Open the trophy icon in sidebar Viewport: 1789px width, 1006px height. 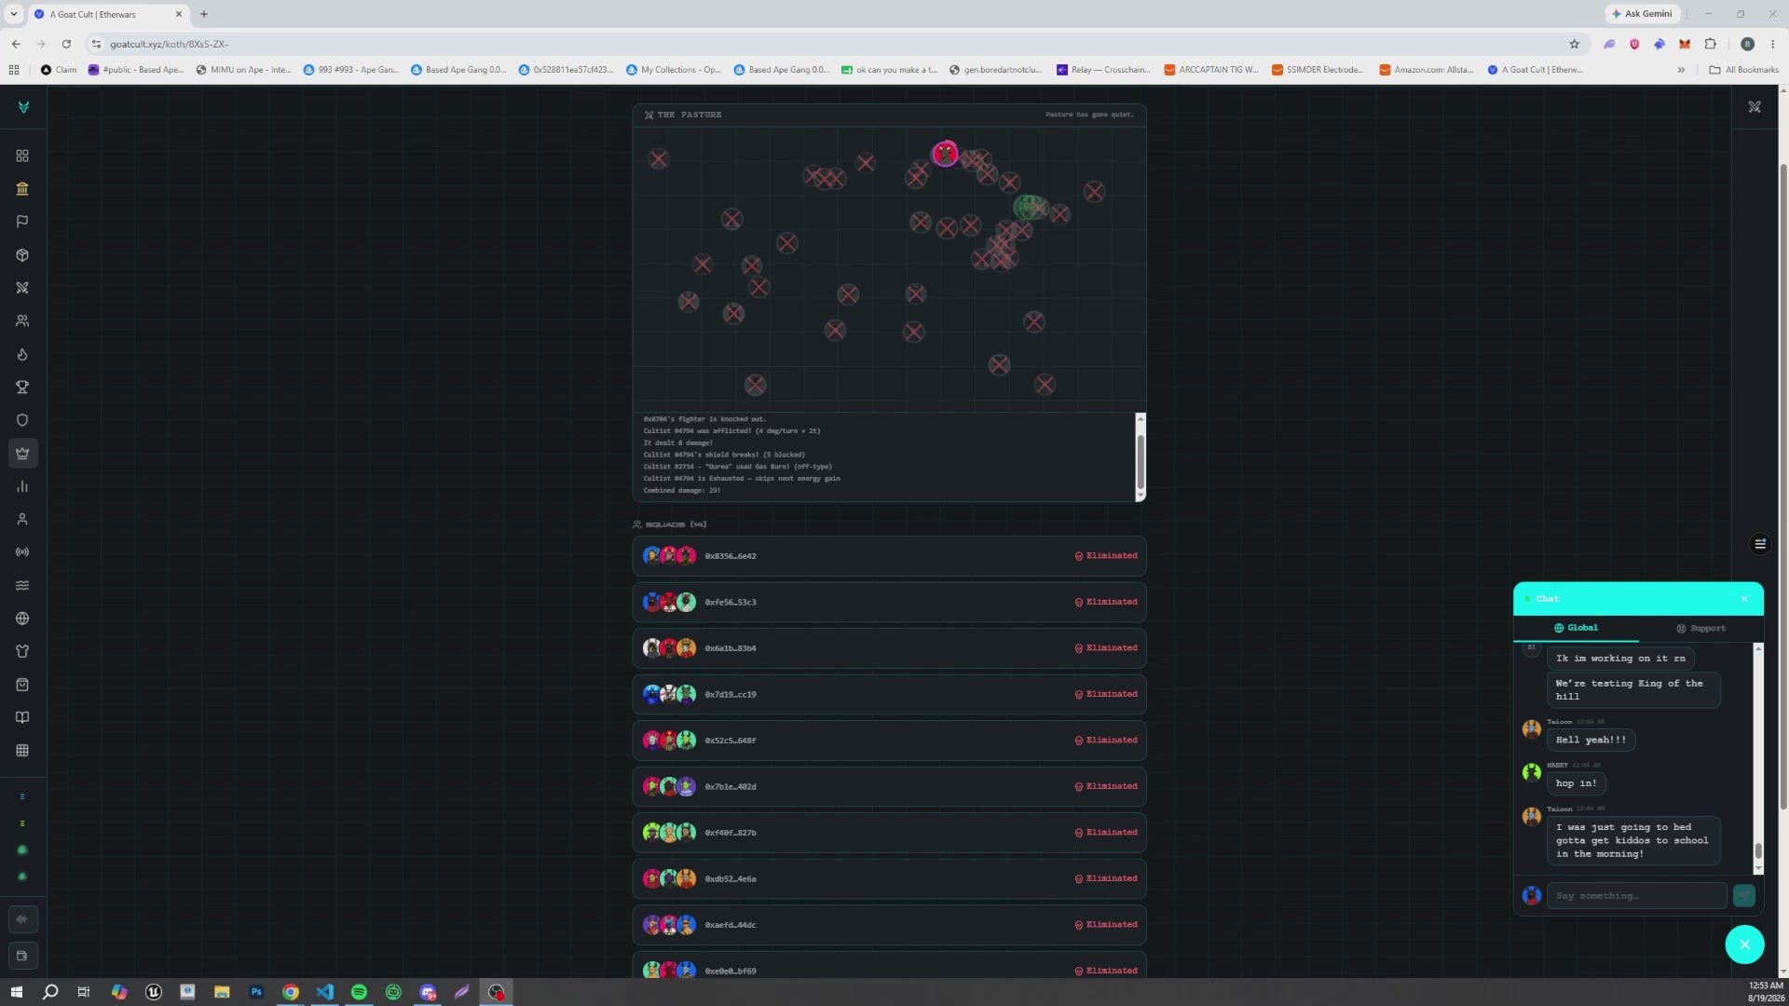click(x=22, y=387)
